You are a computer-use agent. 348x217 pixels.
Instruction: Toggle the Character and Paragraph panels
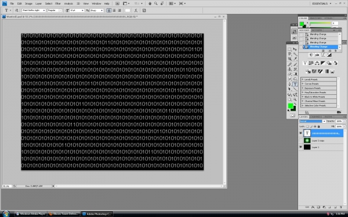point(144,10)
